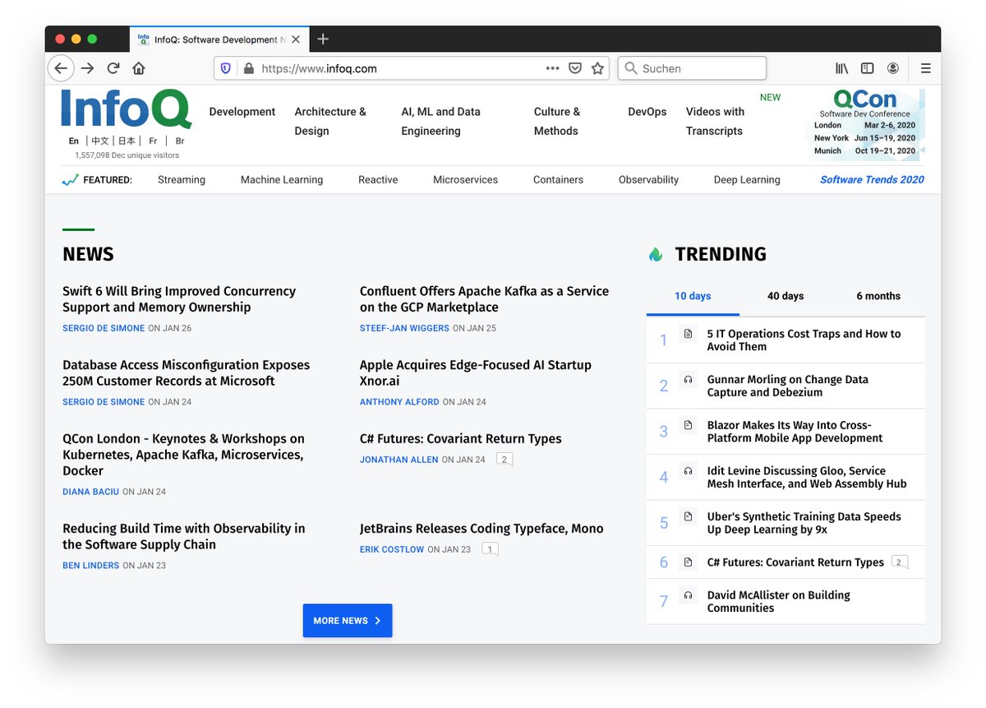Show site security padlock info
This screenshot has width=986, height=708.
pyautogui.click(x=248, y=68)
